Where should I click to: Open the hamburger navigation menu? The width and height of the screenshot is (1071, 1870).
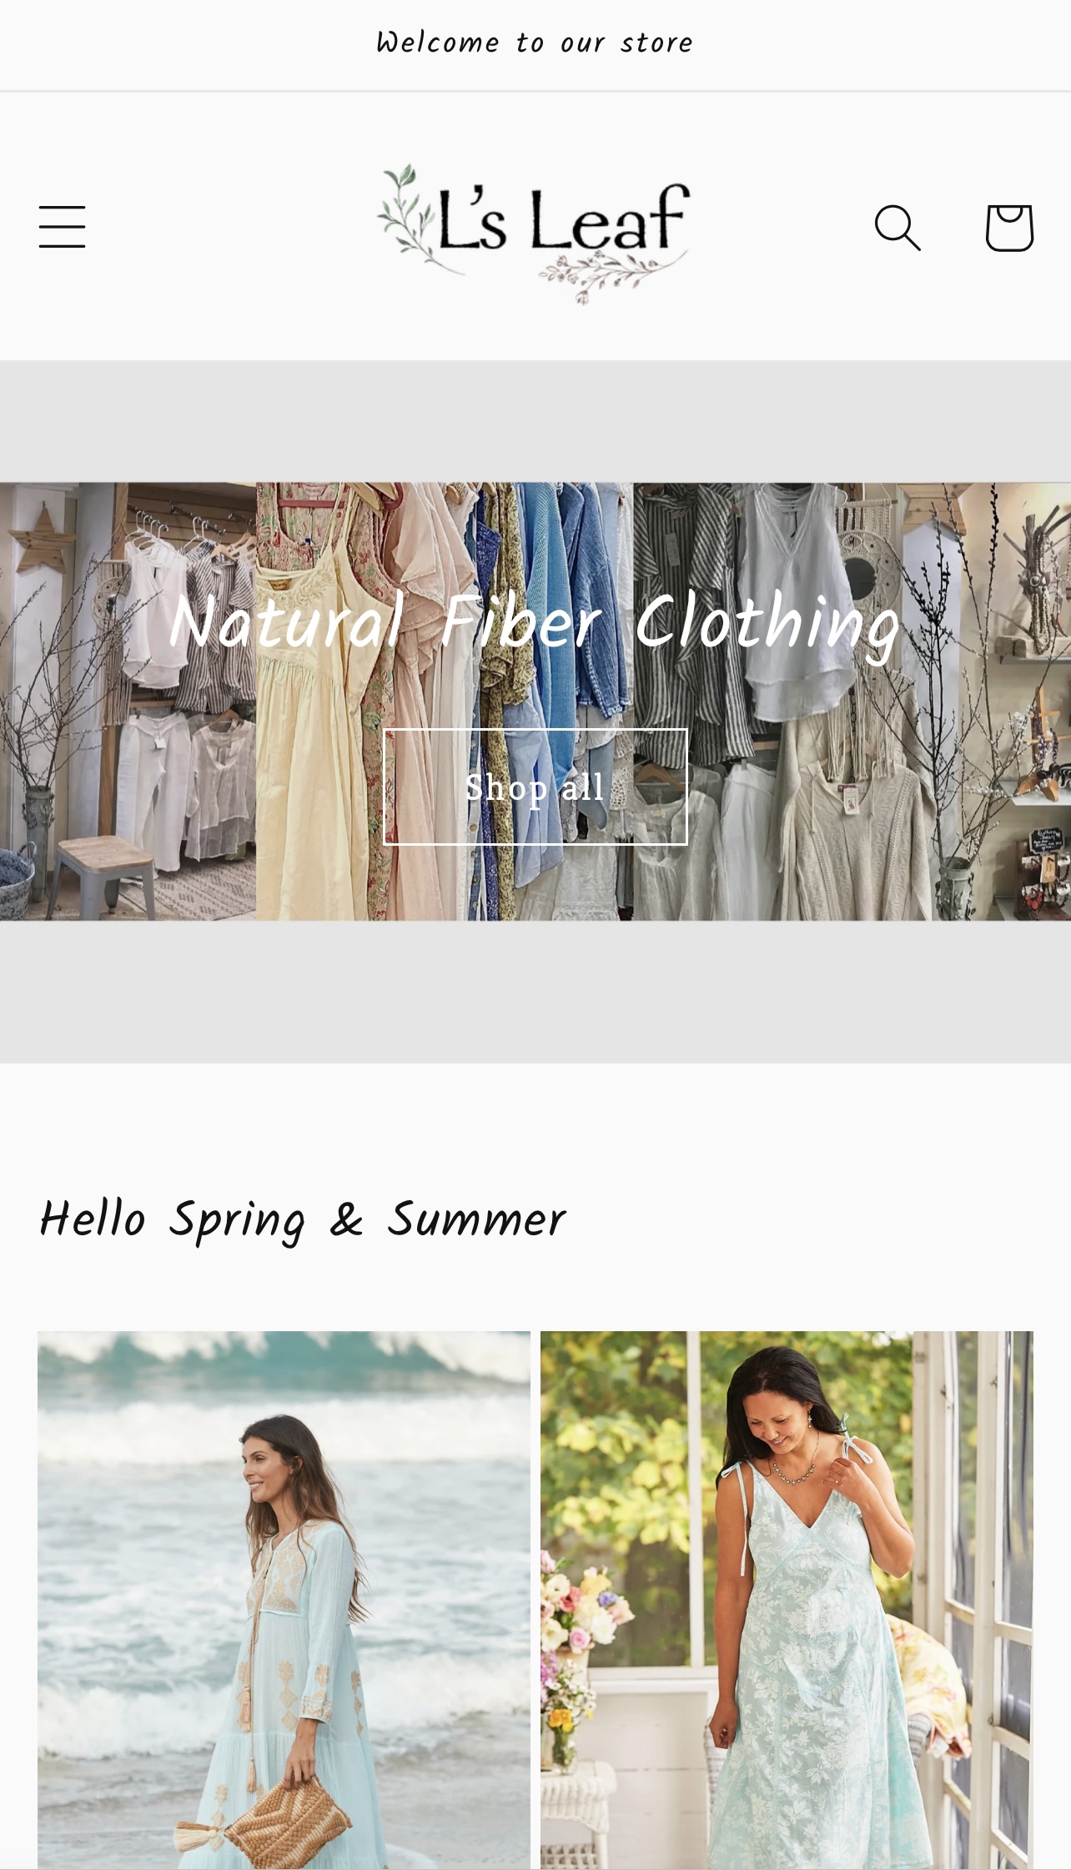point(62,227)
